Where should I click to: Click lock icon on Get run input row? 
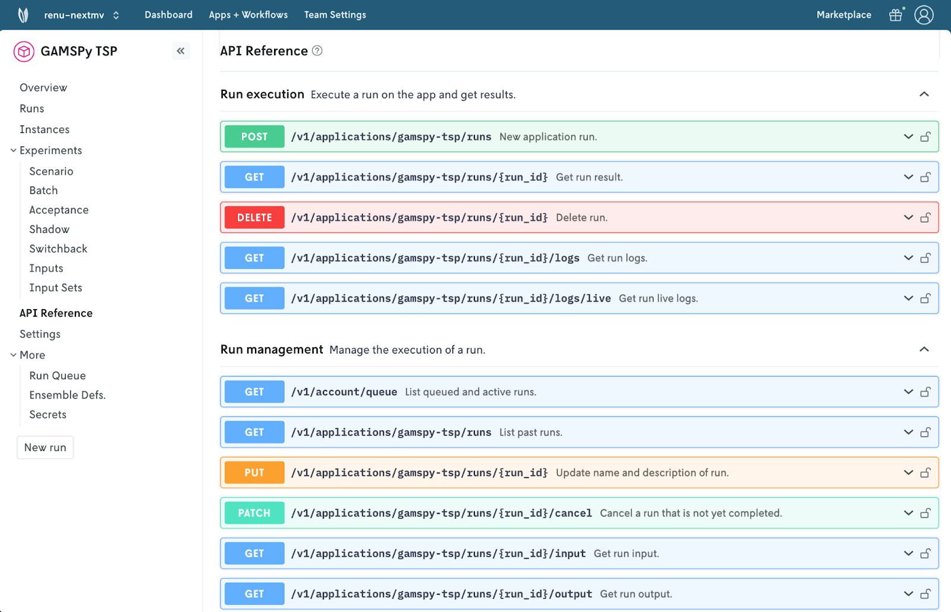925,553
